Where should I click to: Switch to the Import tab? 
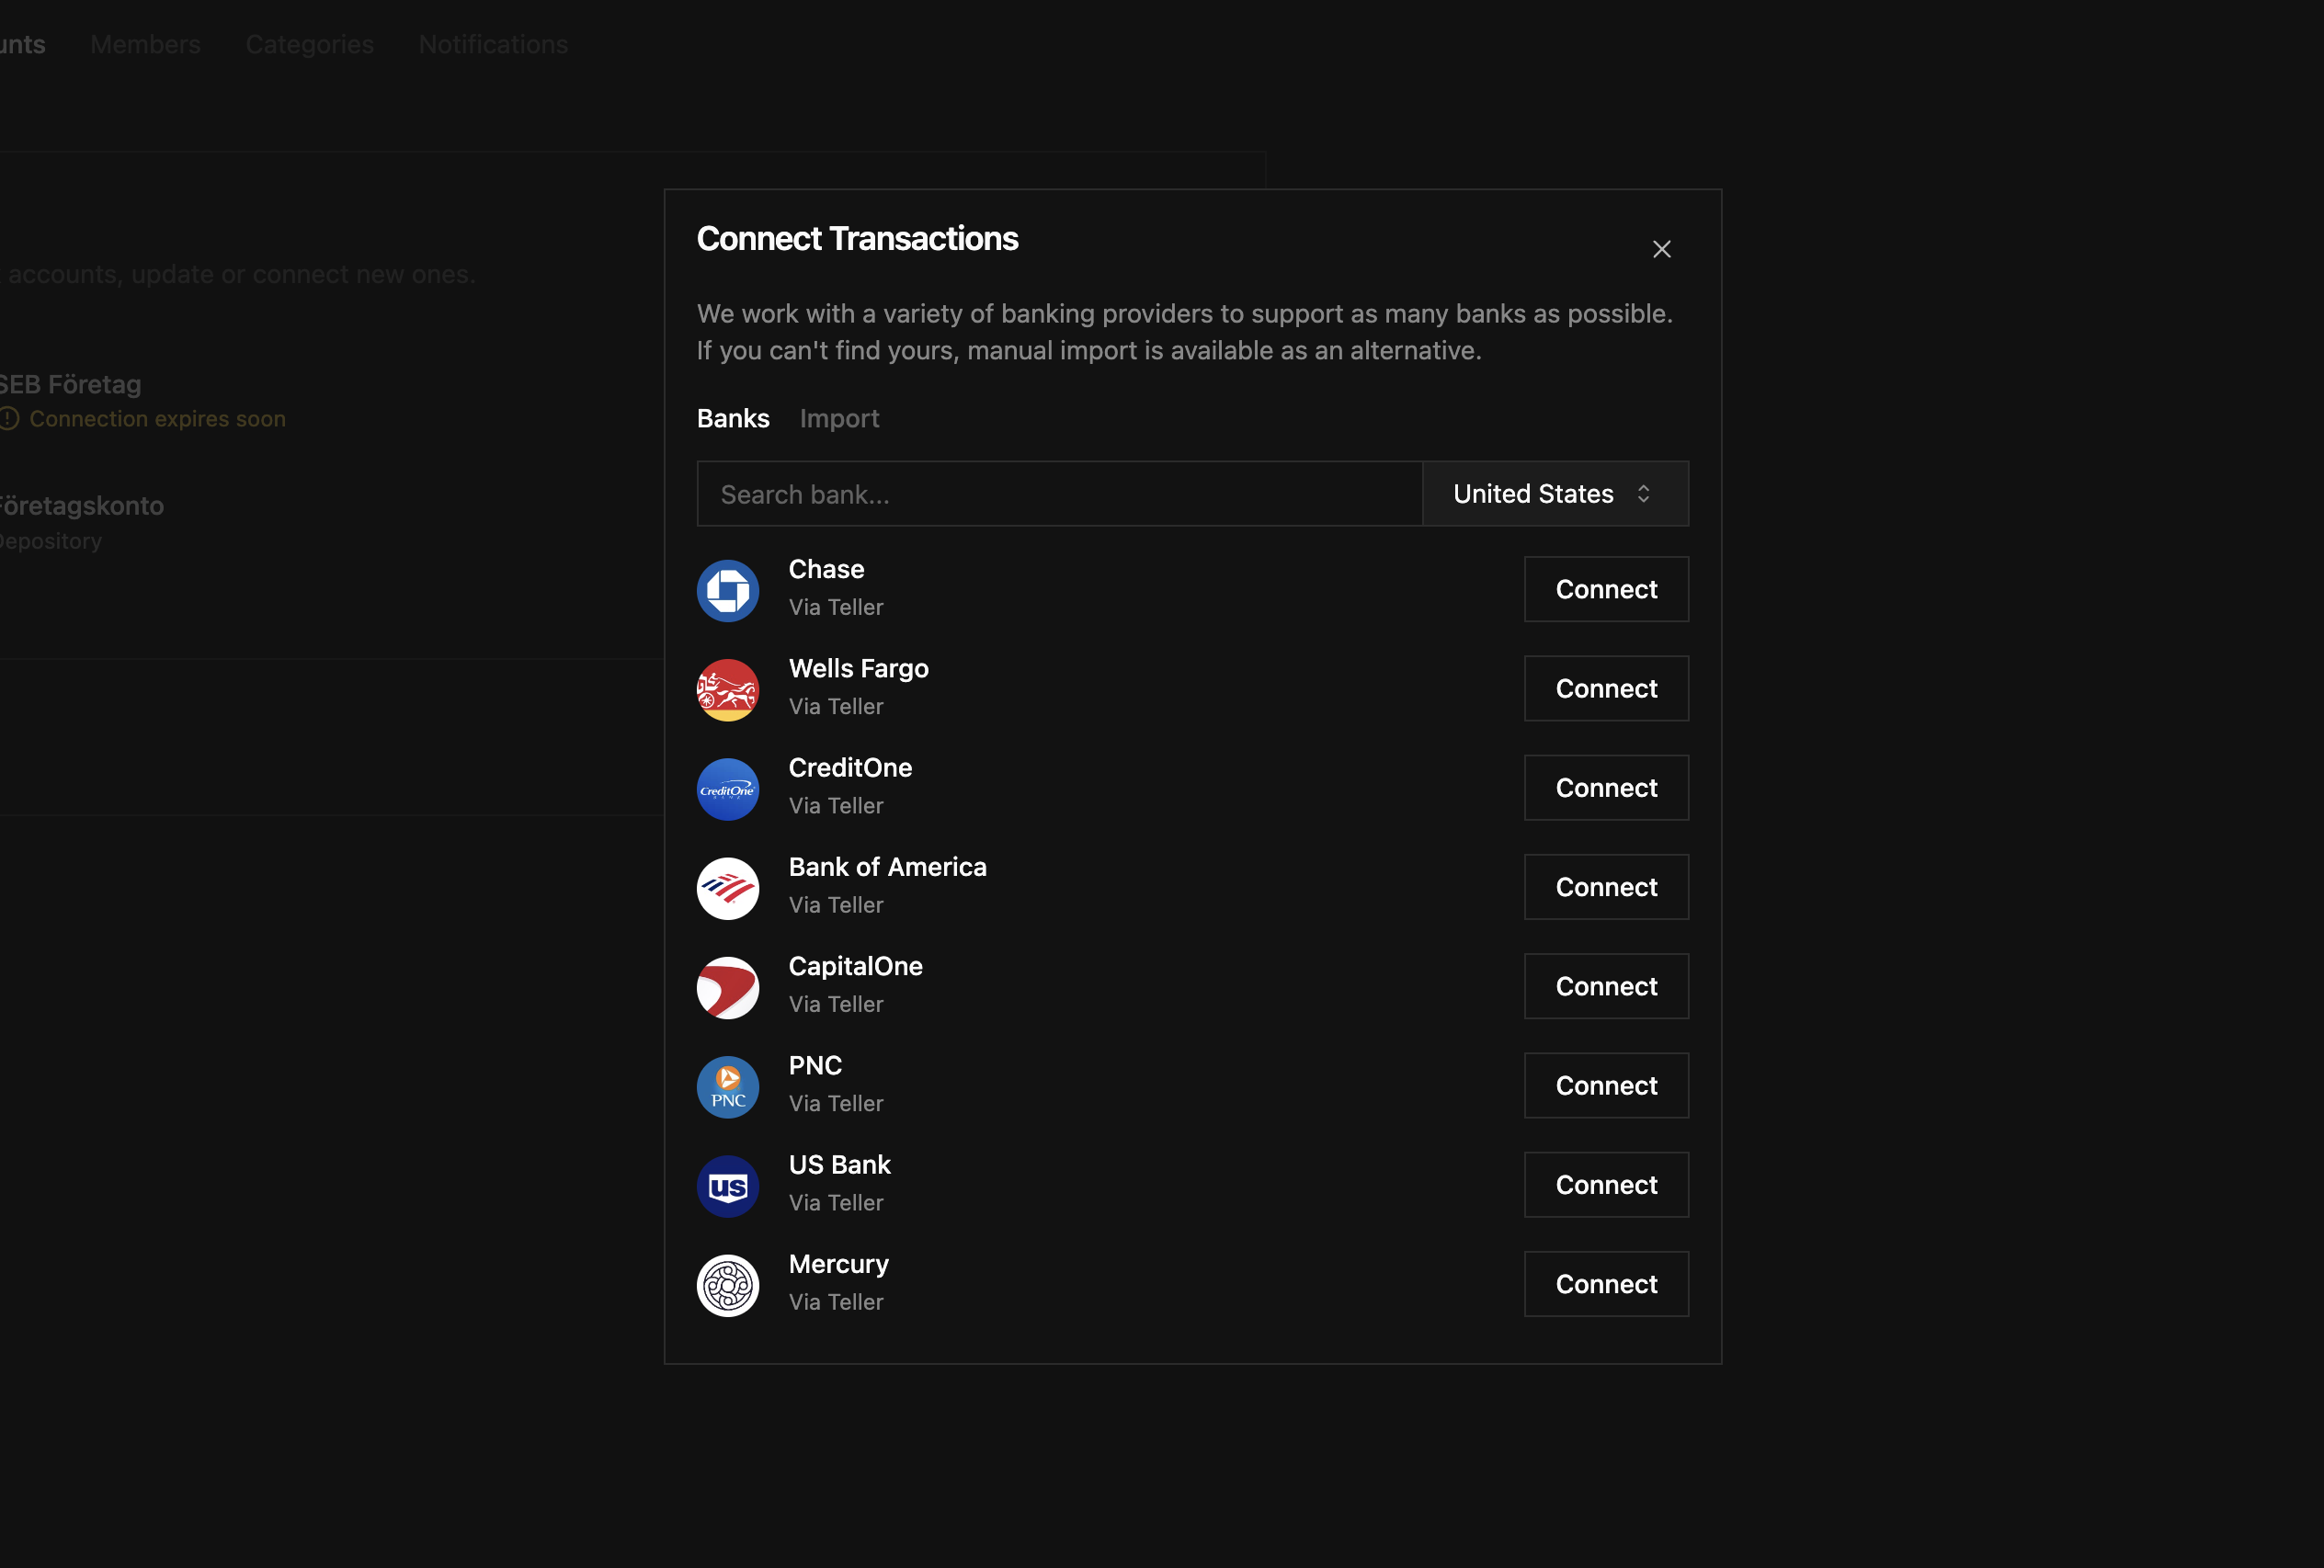(x=839, y=418)
